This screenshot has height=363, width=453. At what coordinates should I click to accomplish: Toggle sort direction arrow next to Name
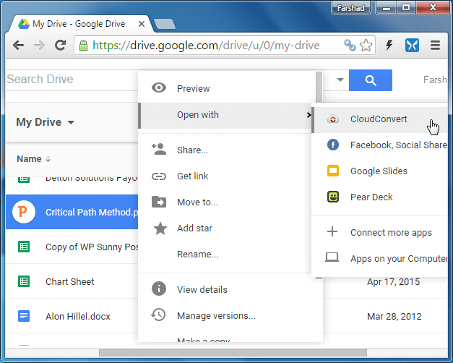pos(48,159)
